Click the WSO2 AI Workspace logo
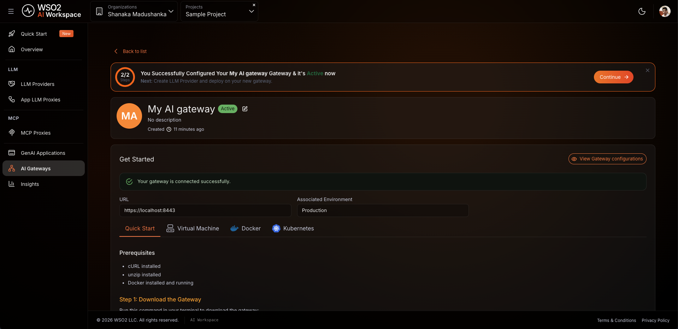This screenshot has width=678, height=329. [x=52, y=11]
